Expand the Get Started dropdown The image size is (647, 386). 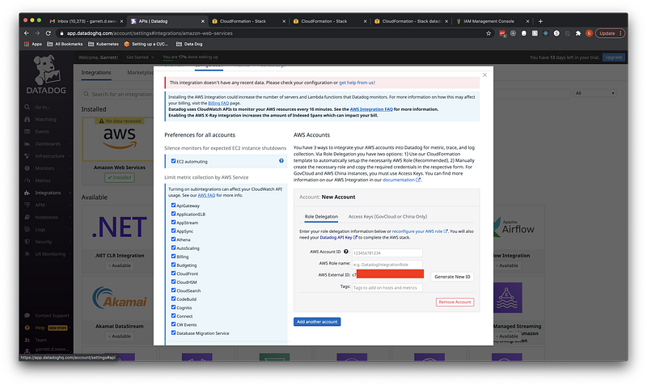[x=140, y=57]
